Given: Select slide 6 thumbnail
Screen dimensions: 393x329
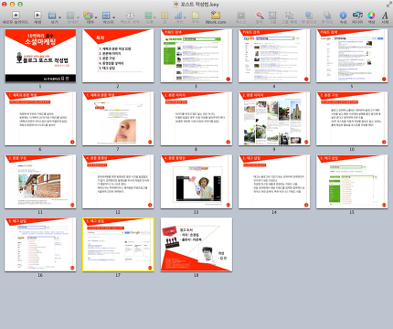Looking at the screenshot, I should (x=40, y=119).
